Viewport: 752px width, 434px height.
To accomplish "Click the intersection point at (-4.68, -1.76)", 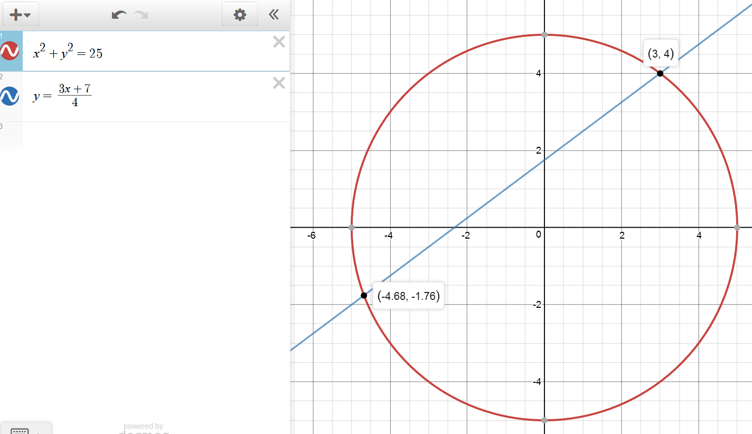I will pos(364,295).
